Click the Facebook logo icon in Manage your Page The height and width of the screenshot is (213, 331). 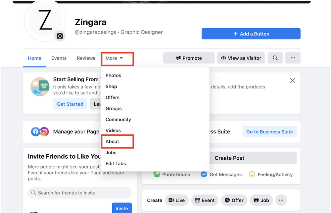pos(36,132)
